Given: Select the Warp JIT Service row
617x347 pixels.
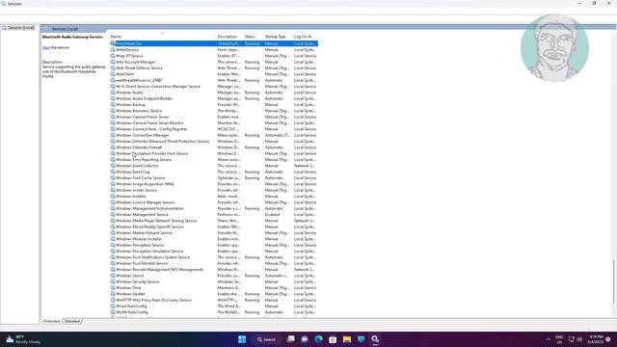Looking at the screenshot, I should coord(214,56).
